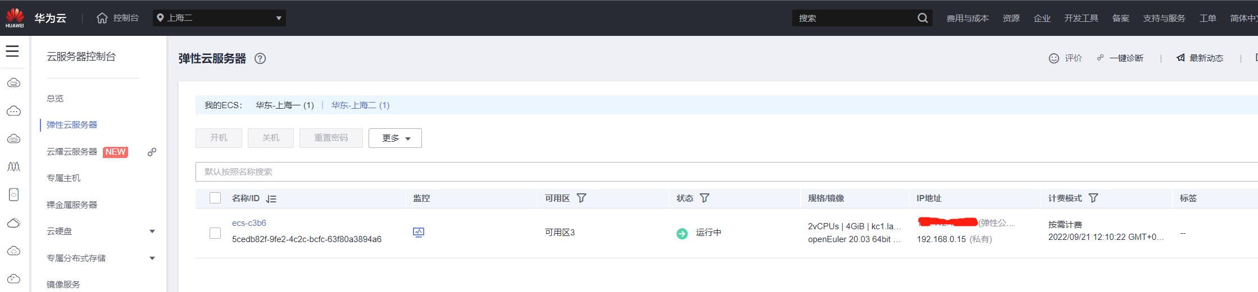Image resolution: width=1258 pixels, height=292 pixels.
Task: Switch to 华东-上海一 (1) region link
Action: click(x=284, y=105)
